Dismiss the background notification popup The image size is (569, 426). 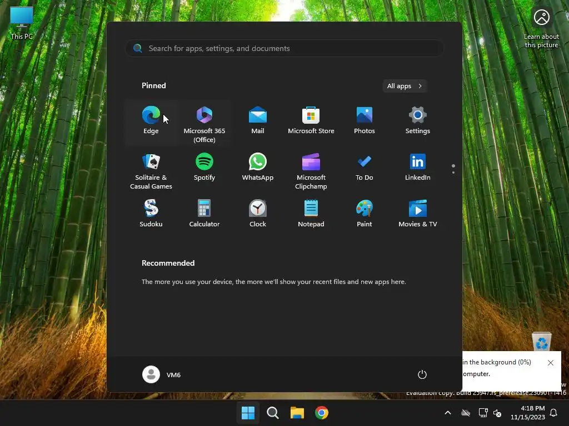(x=551, y=363)
